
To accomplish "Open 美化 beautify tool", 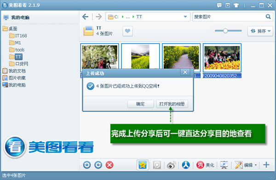I will pos(205,165).
